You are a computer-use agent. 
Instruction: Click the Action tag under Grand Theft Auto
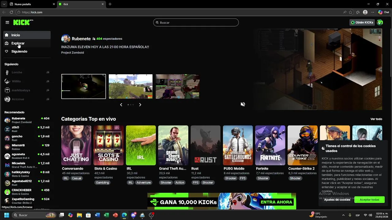(180, 182)
